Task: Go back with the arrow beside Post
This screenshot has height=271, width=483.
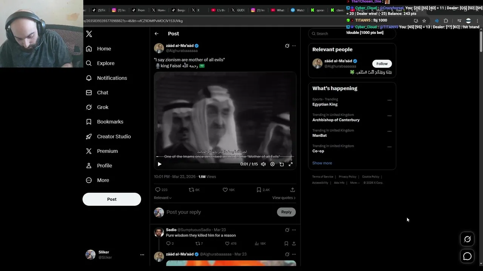Action: [157, 33]
